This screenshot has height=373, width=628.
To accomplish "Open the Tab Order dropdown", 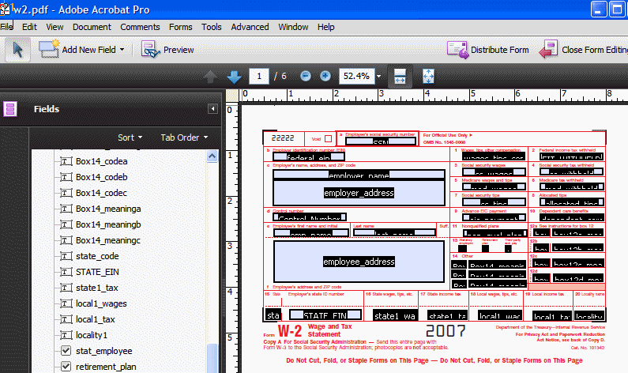I will 184,138.
